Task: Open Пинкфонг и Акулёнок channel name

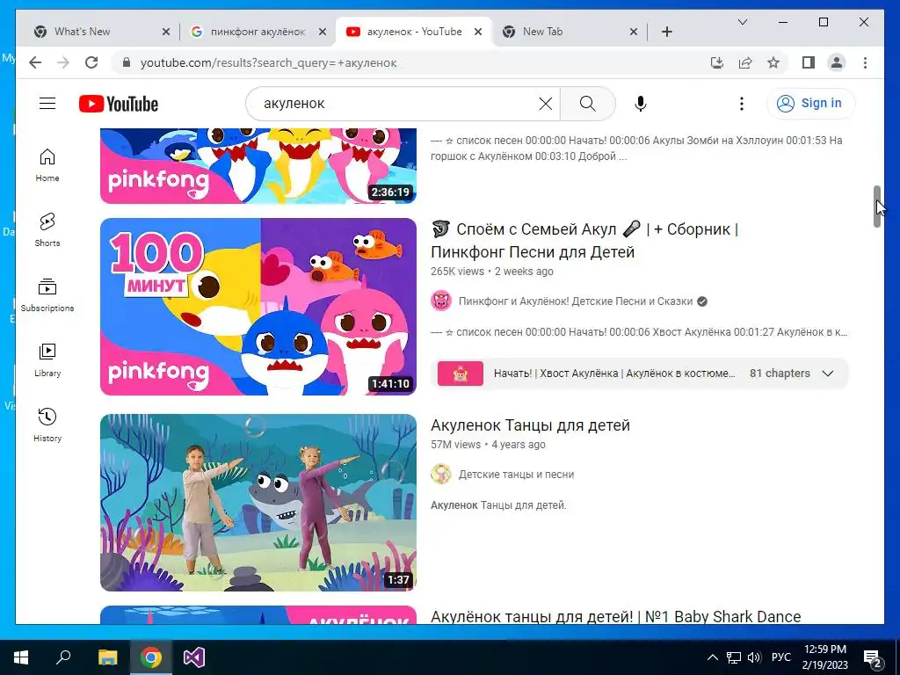Action: point(575,301)
